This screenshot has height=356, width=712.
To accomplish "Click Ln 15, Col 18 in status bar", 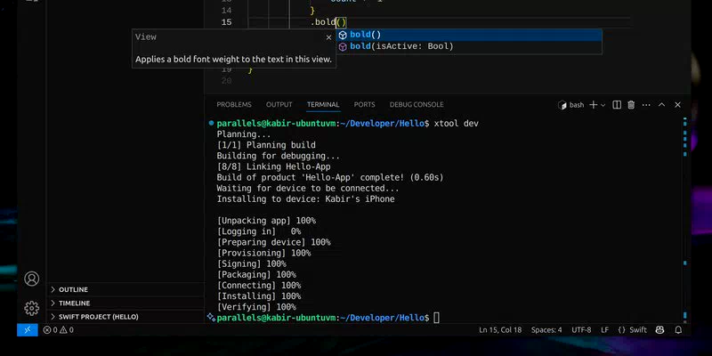I will tap(500, 330).
